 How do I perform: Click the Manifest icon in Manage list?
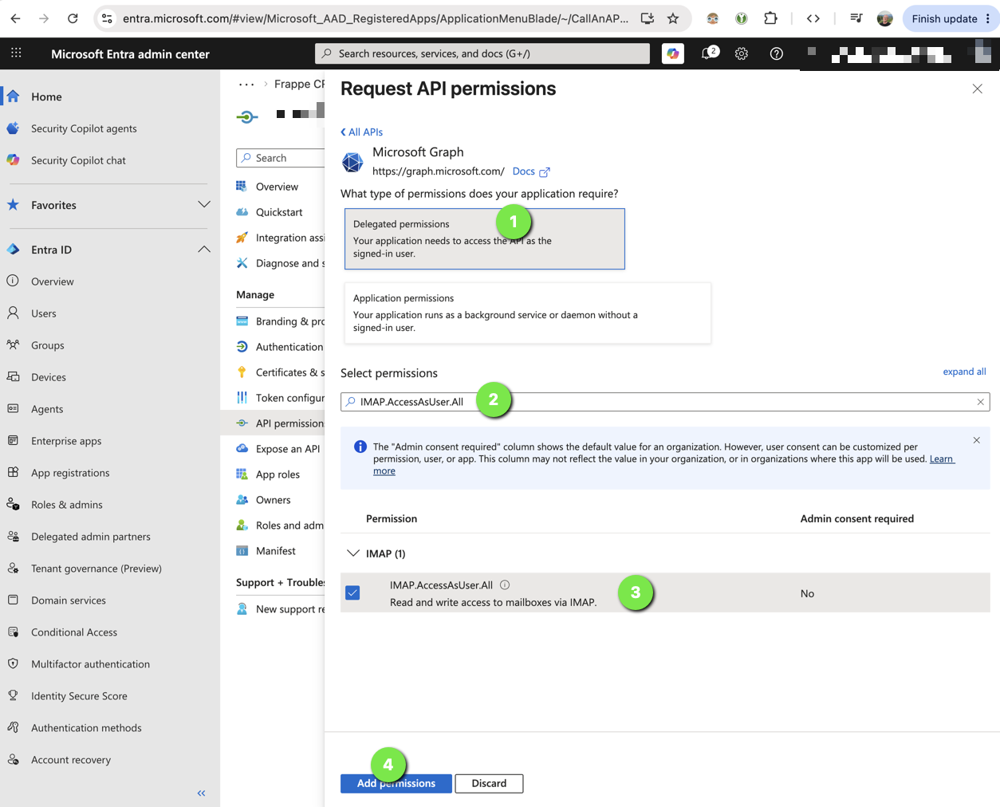pos(242,551)
